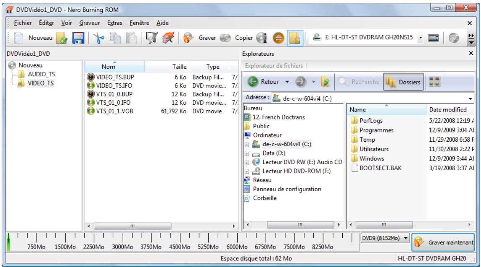Click the greyed-out disc icon at toolbar end

(x=454, y=38)
